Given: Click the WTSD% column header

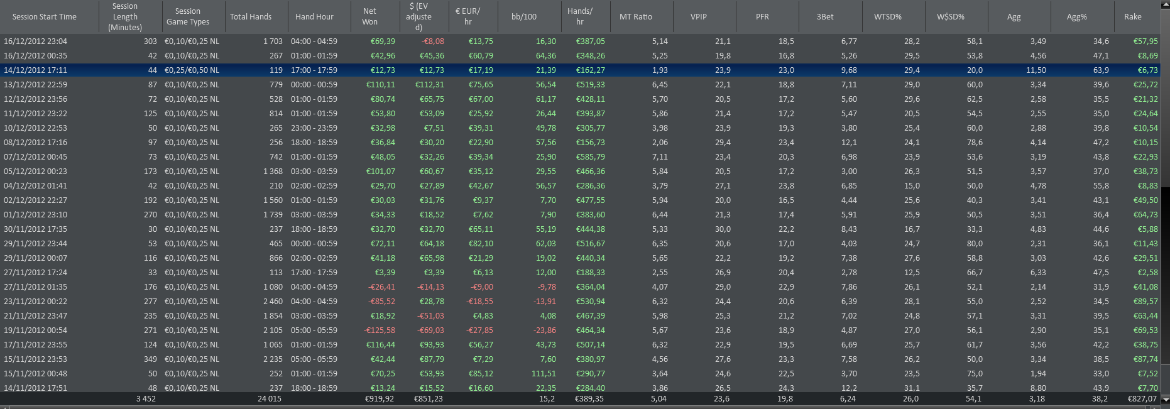Looking at the screenshot, I should coord(888,17).
